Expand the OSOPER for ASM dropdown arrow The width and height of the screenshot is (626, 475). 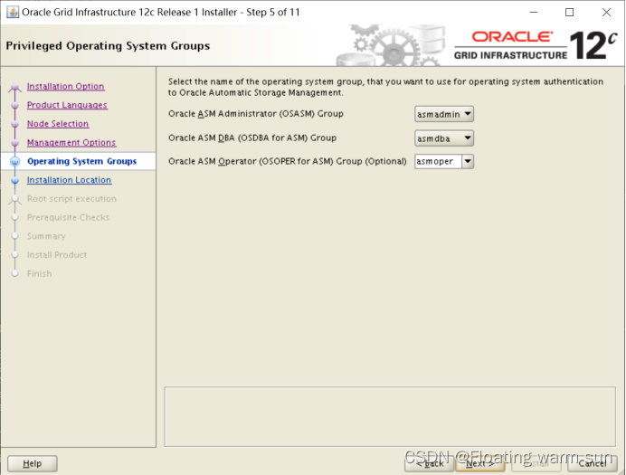468,162
